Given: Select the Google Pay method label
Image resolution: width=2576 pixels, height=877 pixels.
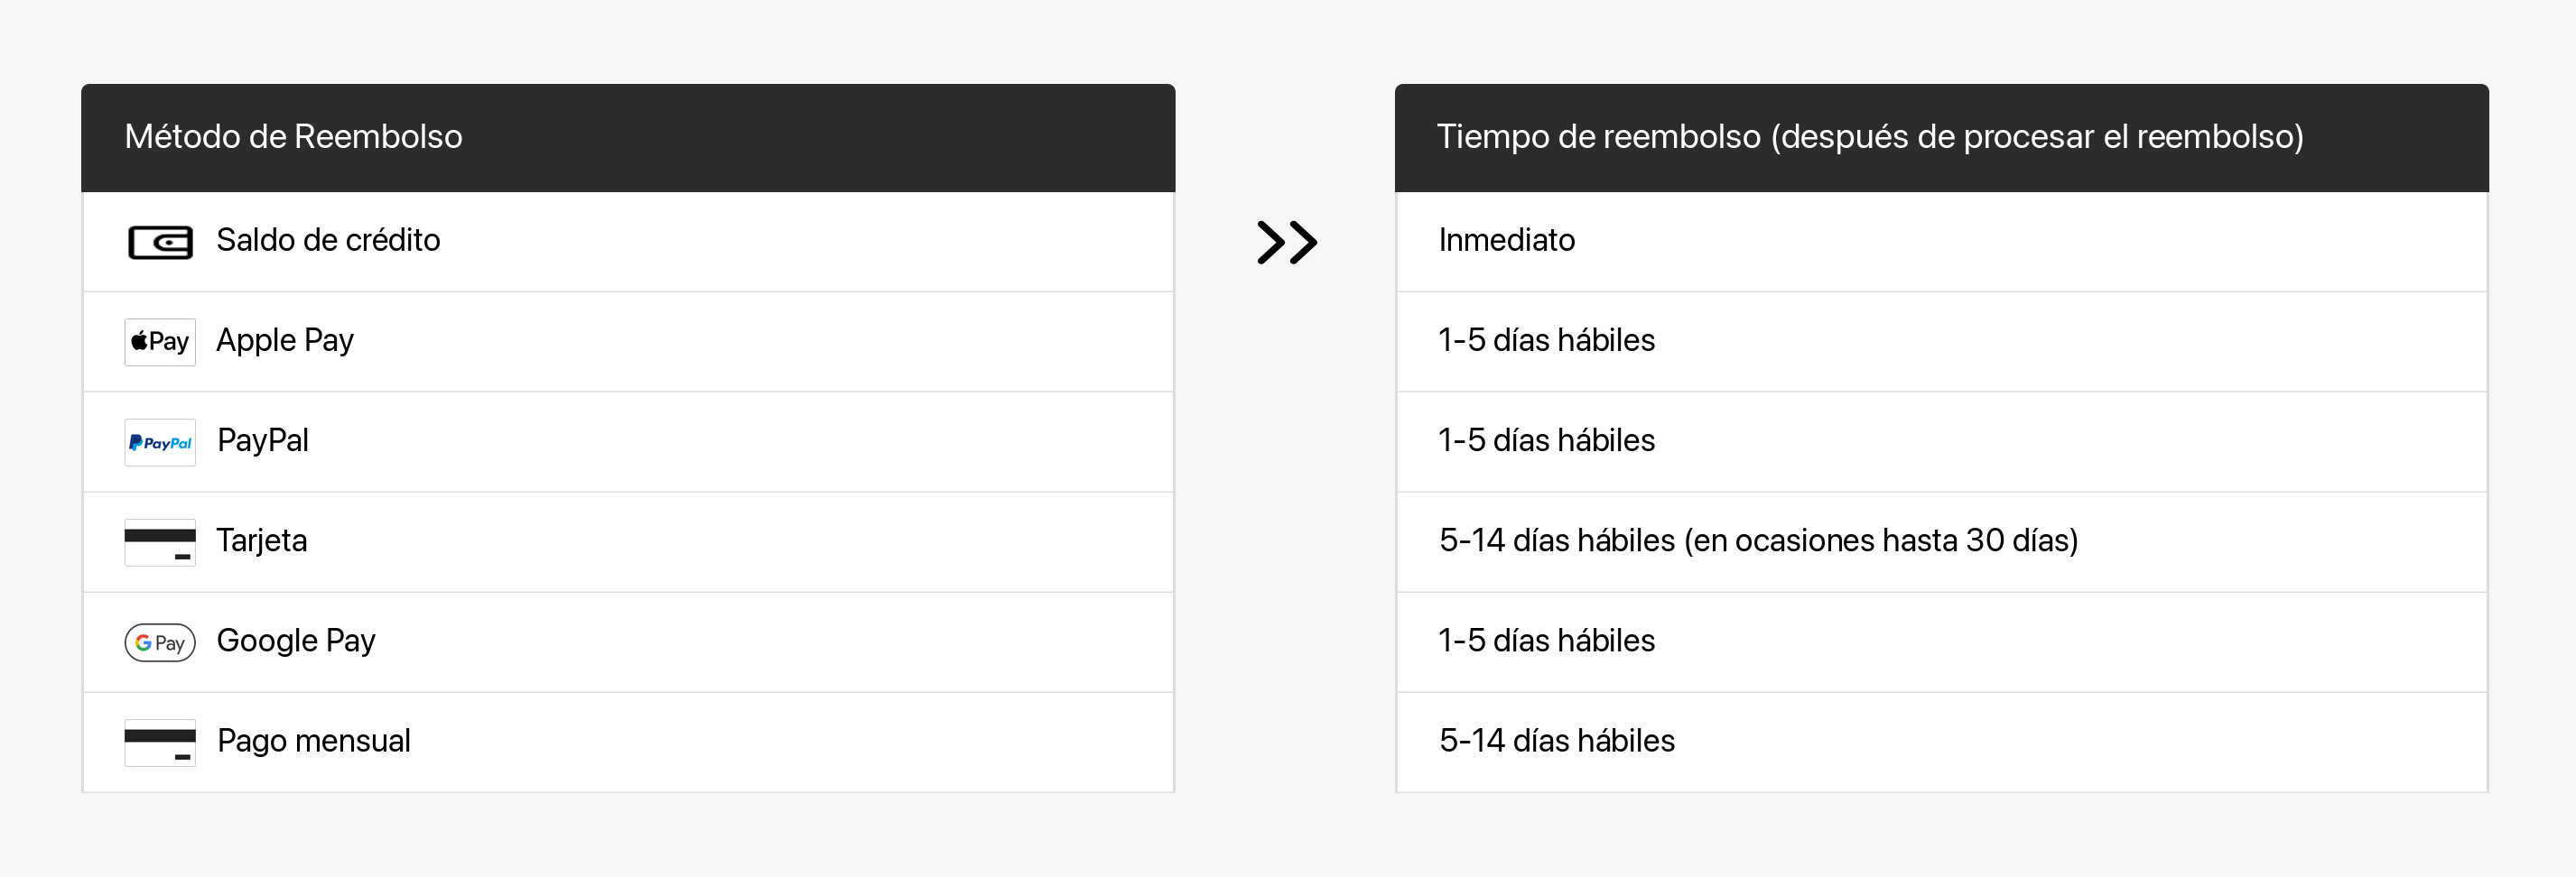Looking at the screenshot, I should tap(296, 641).
